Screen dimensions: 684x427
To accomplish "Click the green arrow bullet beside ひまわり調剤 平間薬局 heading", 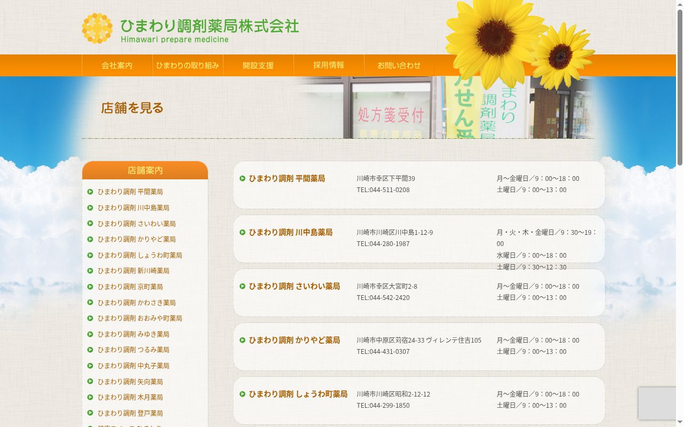I will [243, 178].
